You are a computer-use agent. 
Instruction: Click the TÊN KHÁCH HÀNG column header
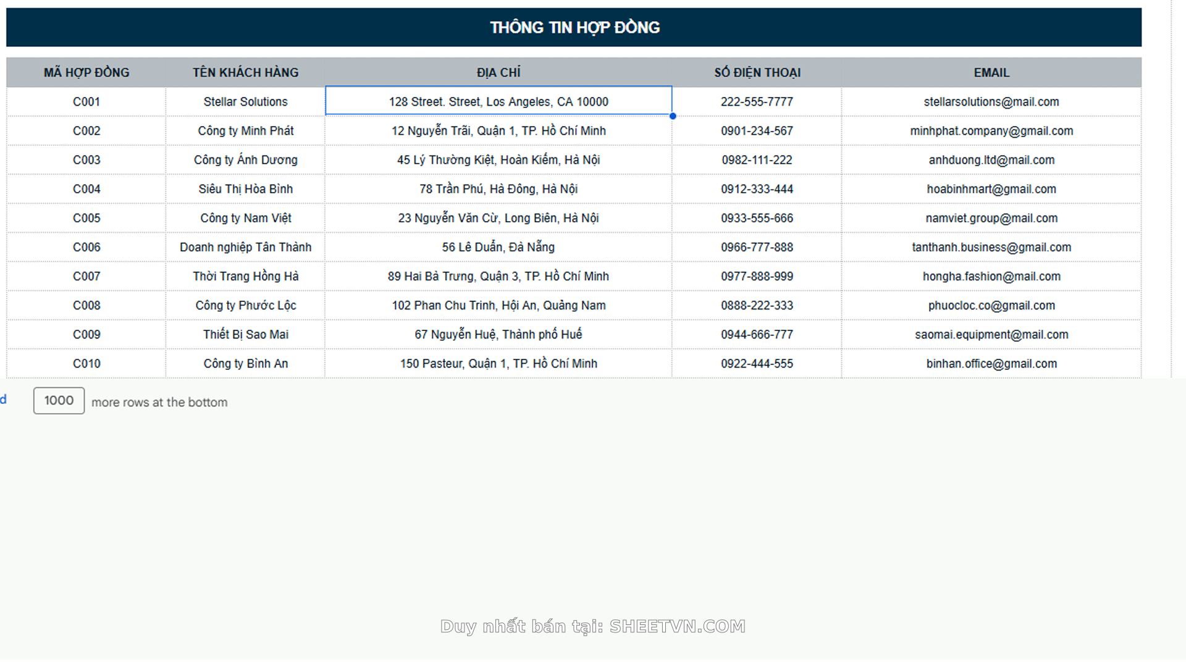245,72
